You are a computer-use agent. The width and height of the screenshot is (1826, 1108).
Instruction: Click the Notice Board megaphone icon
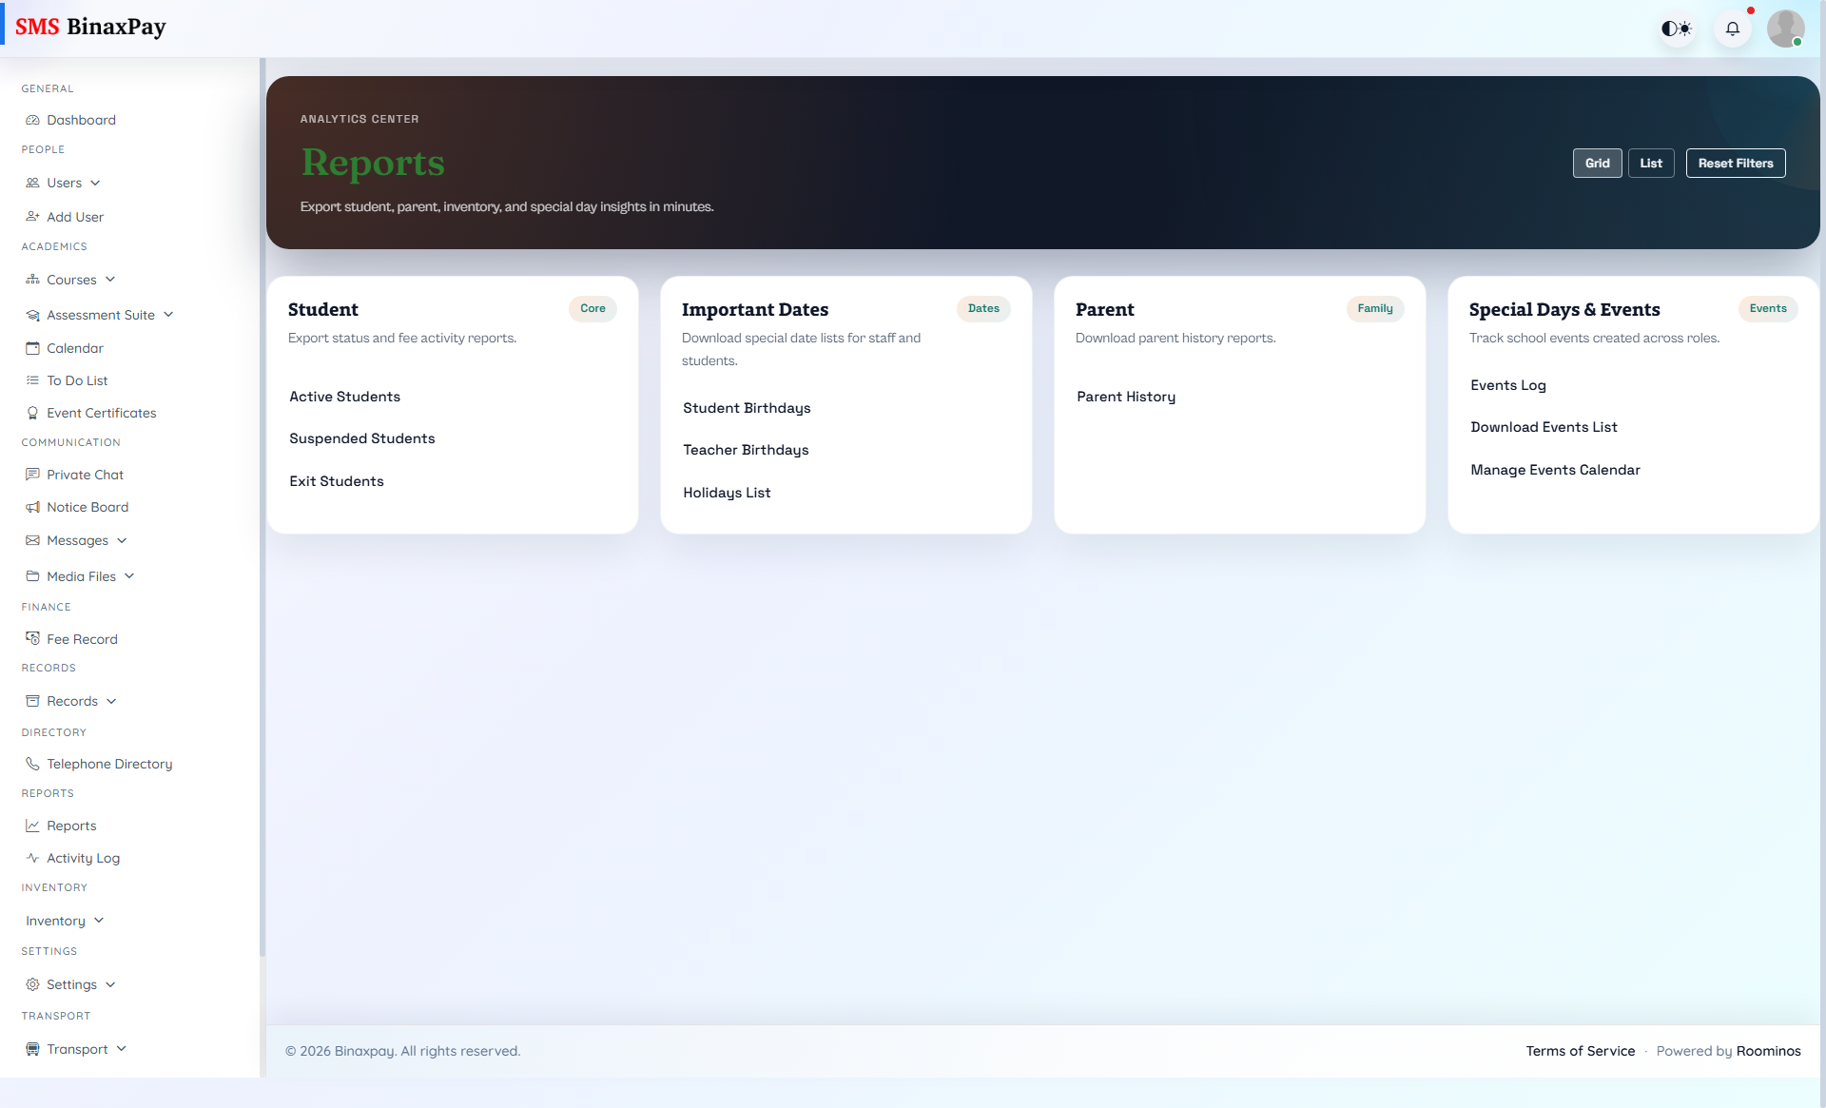pyautogui.click(x=32, y=507)
